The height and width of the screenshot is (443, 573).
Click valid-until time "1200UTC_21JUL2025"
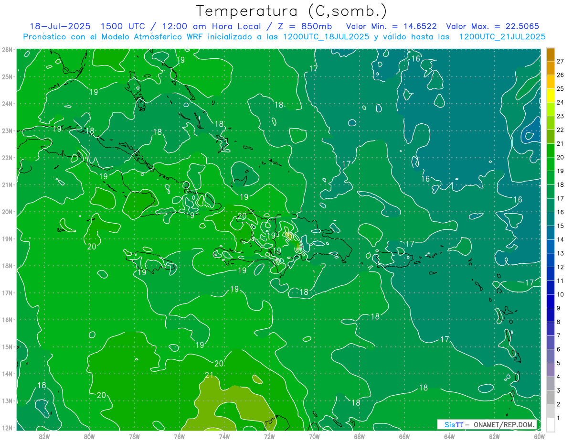coord(502,36)
